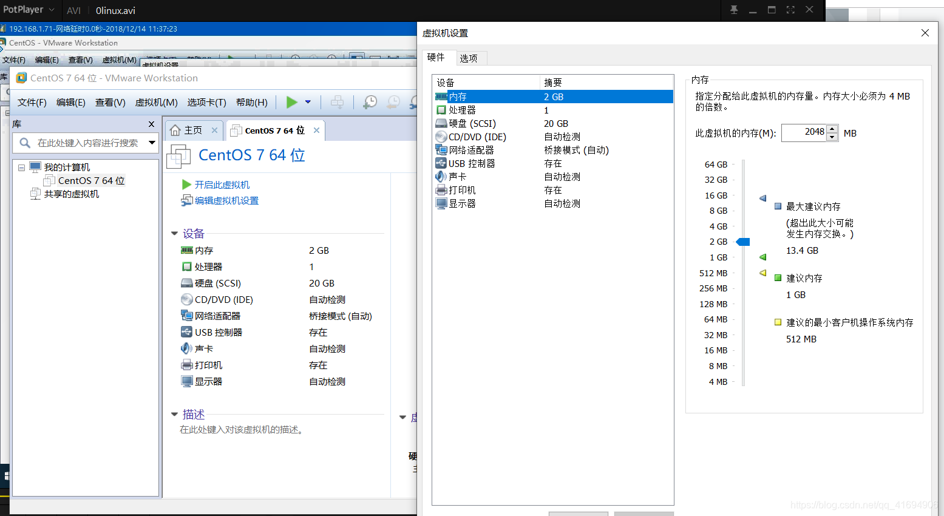This screenshot has width=944, height=516.
Task: Close the 库 library panel
Action: pyautogui.click(x=152, y=124)
